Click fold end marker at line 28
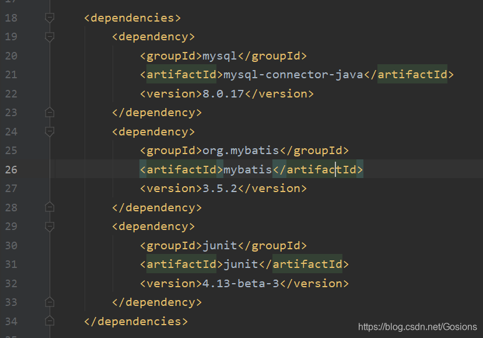Viewport: 483px width, 338px height. tap(50, 207)
